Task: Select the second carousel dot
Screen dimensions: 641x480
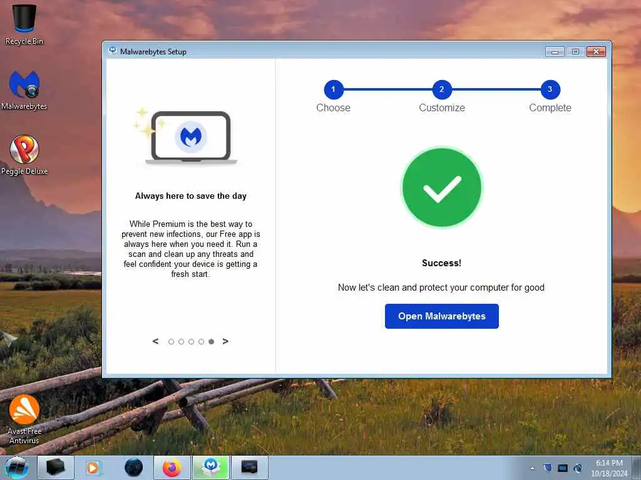Action: click(x=181, y=342)
